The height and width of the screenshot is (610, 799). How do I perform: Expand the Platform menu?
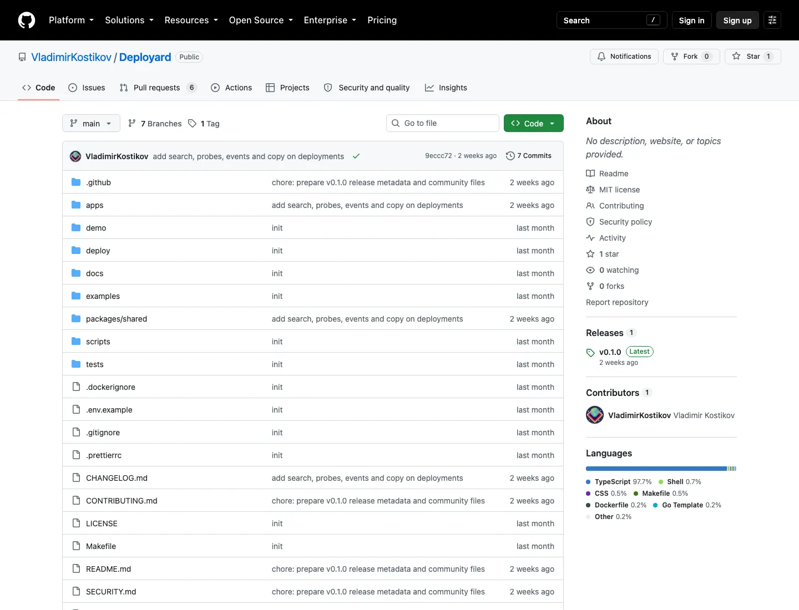pyautogui.click(x=71, y=20)
